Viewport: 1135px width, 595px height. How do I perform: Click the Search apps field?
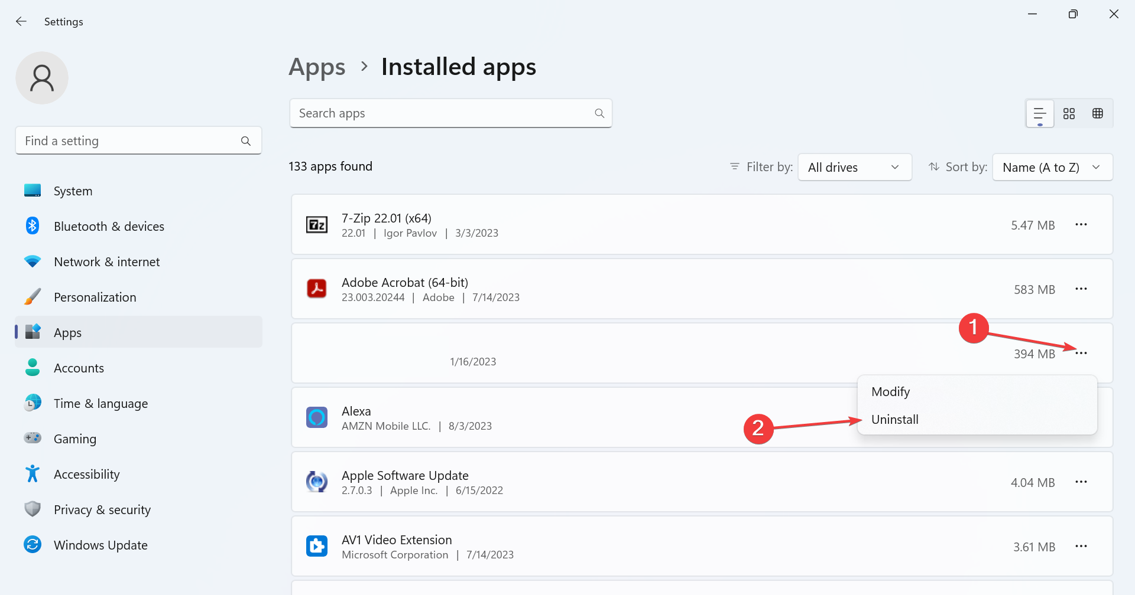click(443, 113)
